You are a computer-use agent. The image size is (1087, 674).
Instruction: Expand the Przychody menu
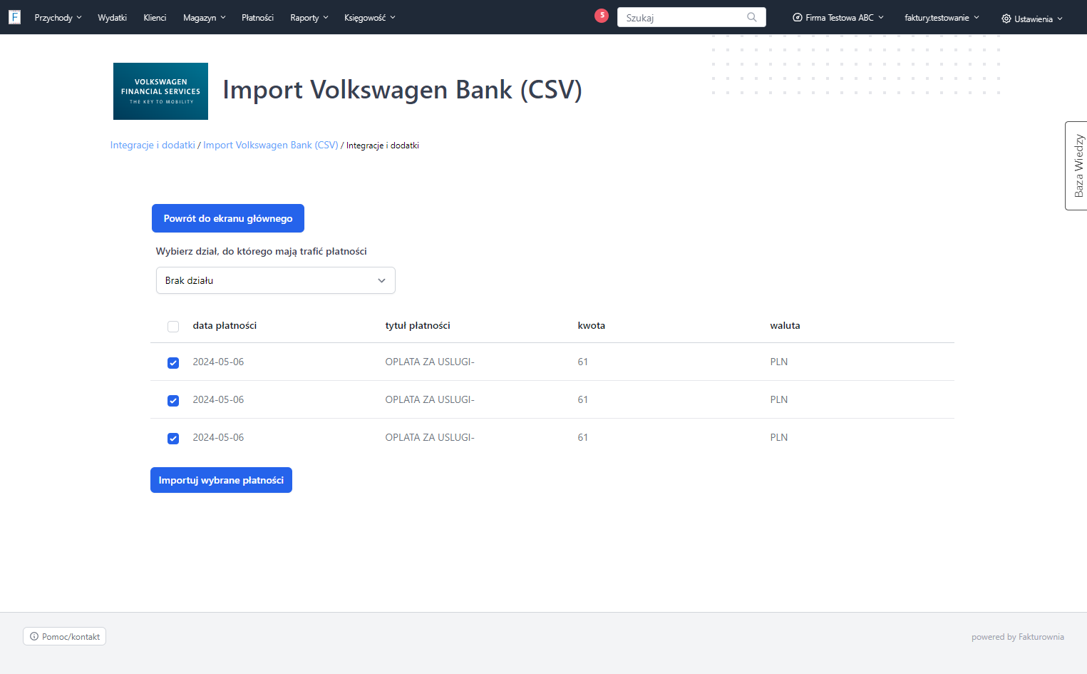pos(58,18)
